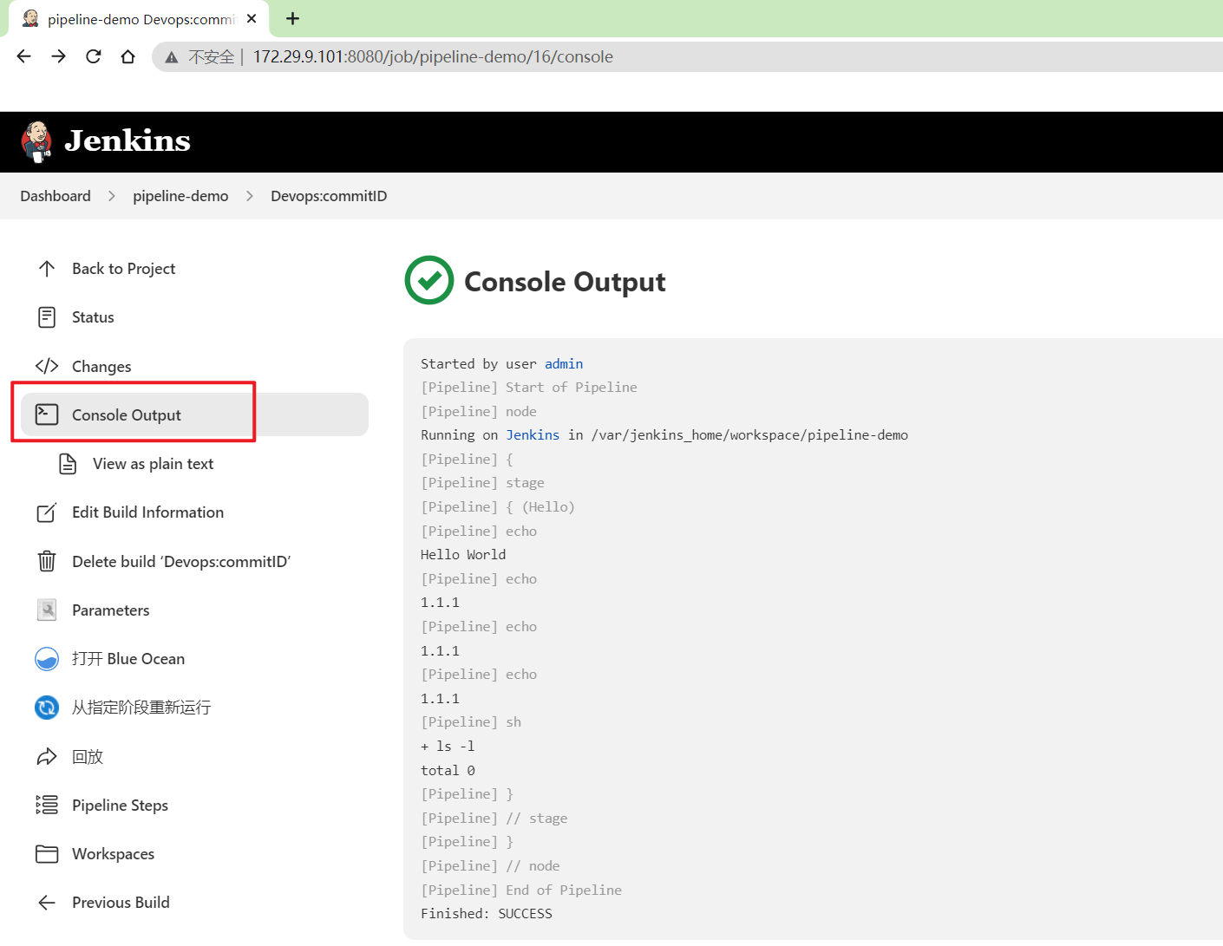Select 回放 sidebar item

pyautogui.click(x=194, y=756)
